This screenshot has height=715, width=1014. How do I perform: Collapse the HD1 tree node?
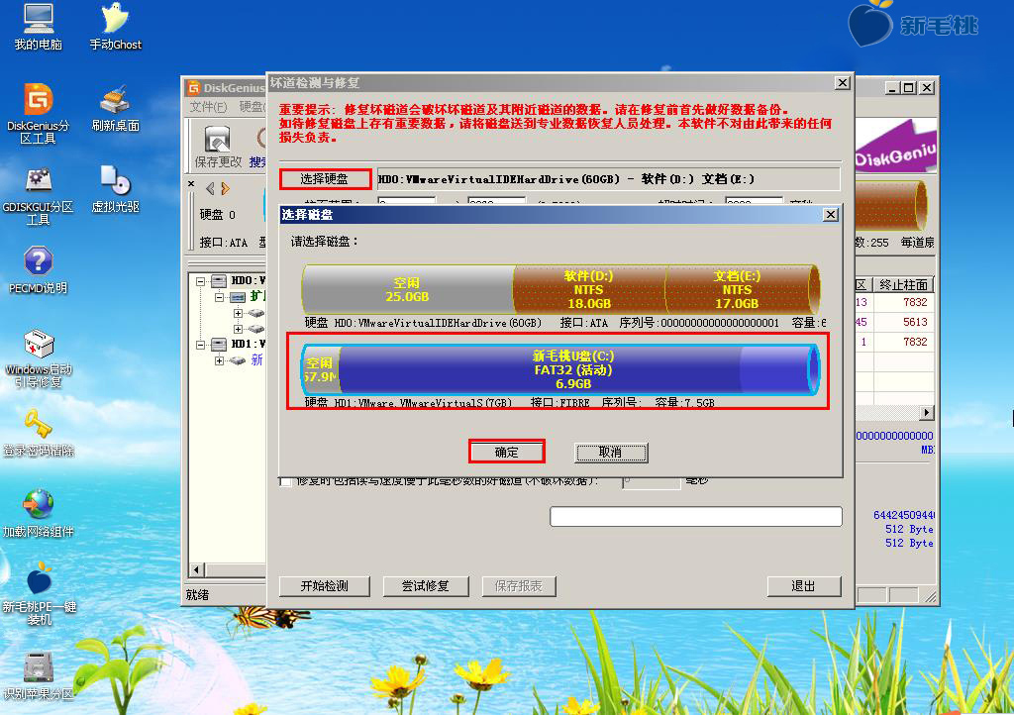pos(200,345)
